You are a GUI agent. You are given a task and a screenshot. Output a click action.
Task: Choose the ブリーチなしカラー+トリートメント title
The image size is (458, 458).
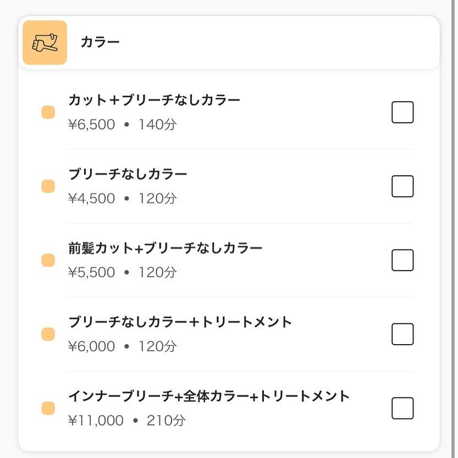point(180,322)
